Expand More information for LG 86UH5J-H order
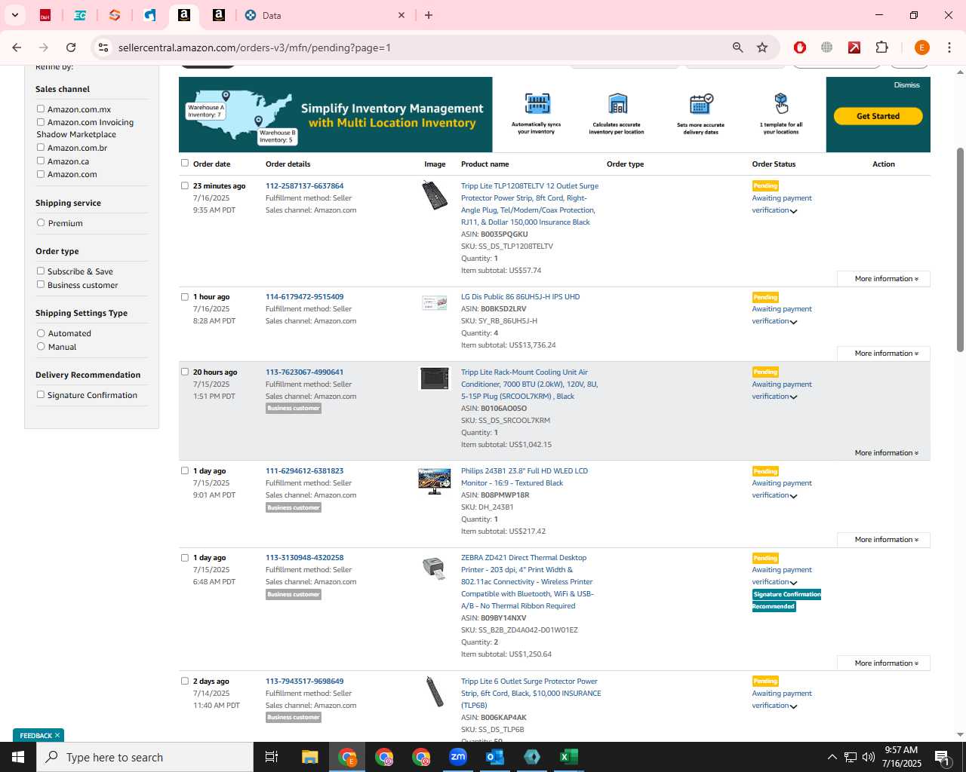The height and width of the screenshot is (772, 966). (x=883, y=354)
